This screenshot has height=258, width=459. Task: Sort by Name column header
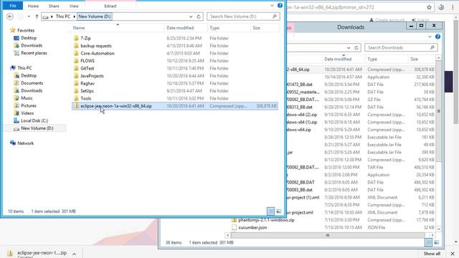pyautogui.click(x=79, y=28)
